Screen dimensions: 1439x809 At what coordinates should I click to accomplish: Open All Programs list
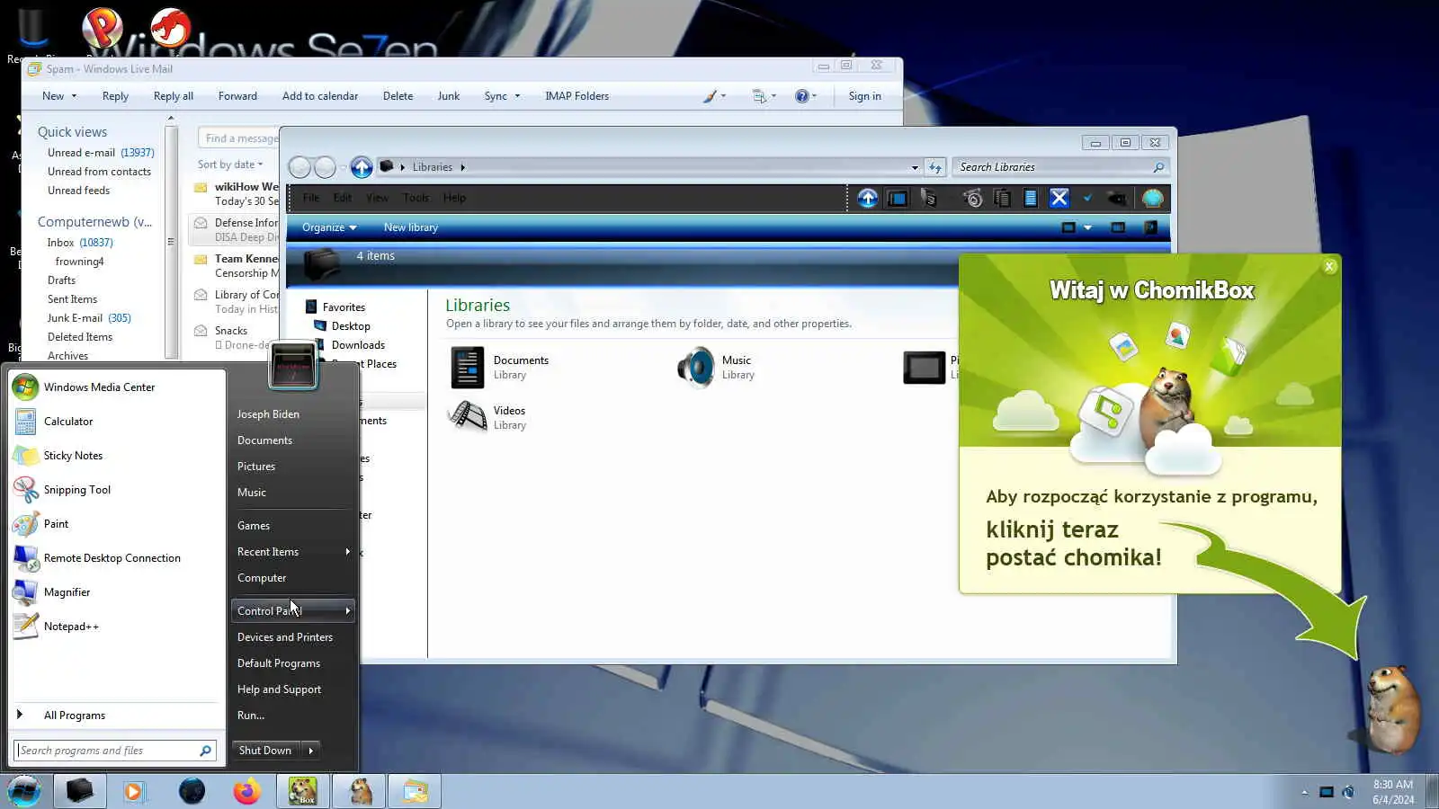pos(116,716)
